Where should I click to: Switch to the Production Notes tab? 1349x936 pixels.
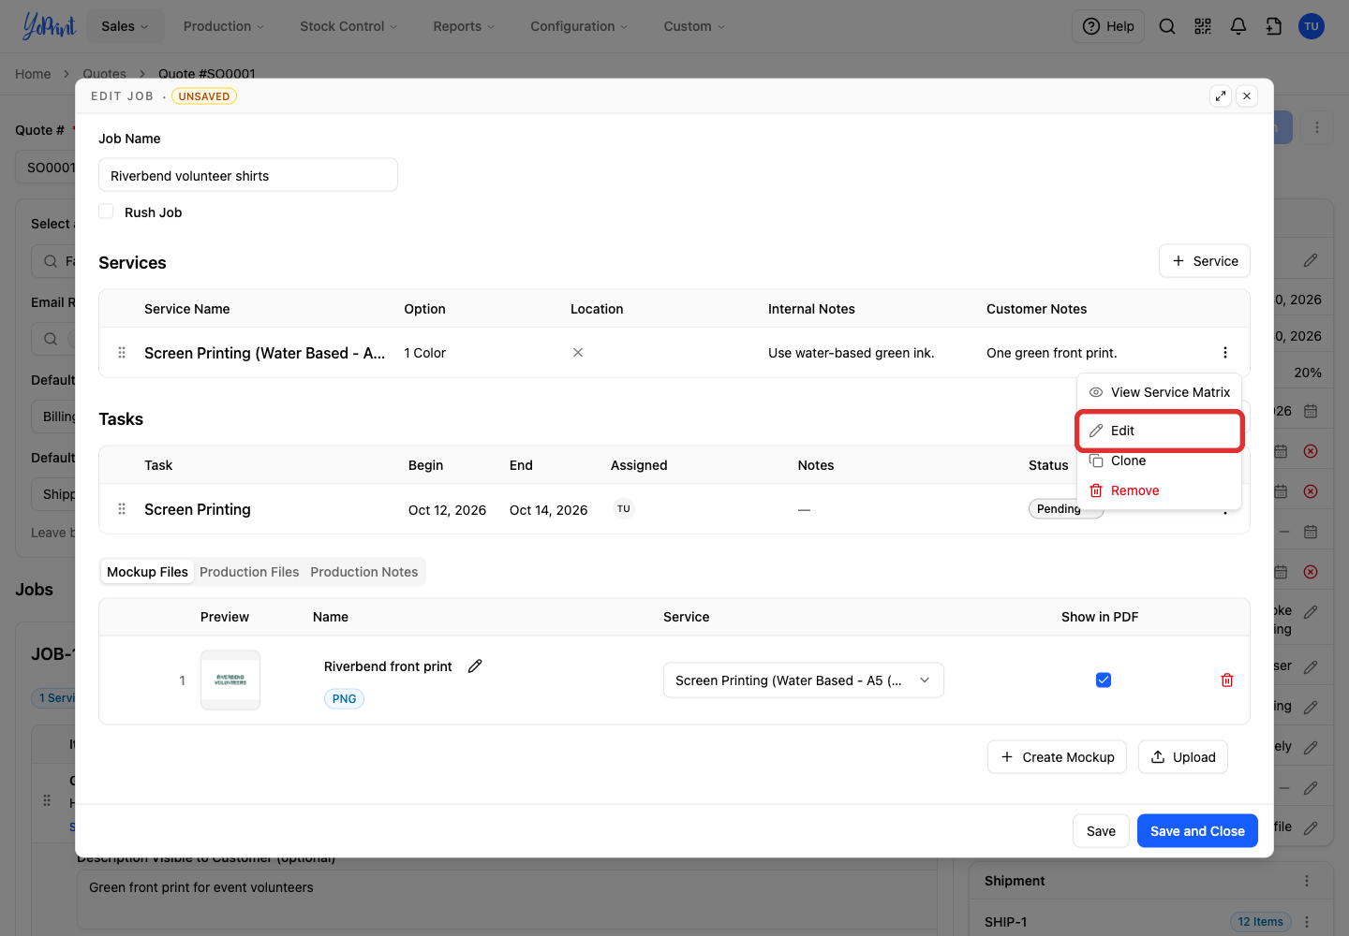pos(364,572)
